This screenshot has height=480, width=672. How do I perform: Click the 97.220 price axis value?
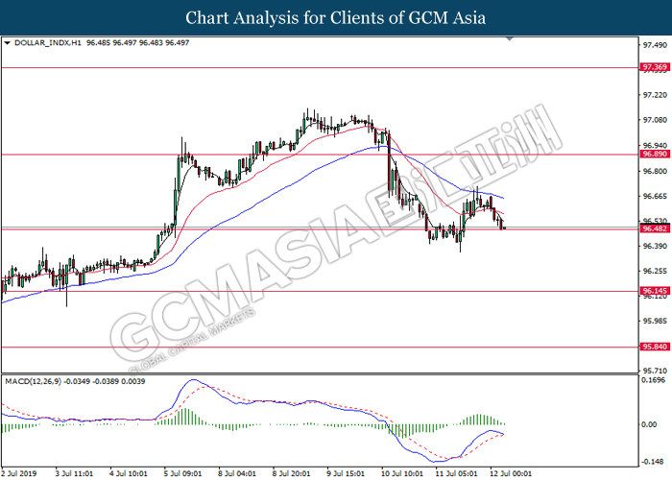[656, 95]
